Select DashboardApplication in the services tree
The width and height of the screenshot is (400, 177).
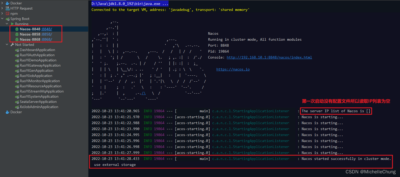(x=37, y=50)
